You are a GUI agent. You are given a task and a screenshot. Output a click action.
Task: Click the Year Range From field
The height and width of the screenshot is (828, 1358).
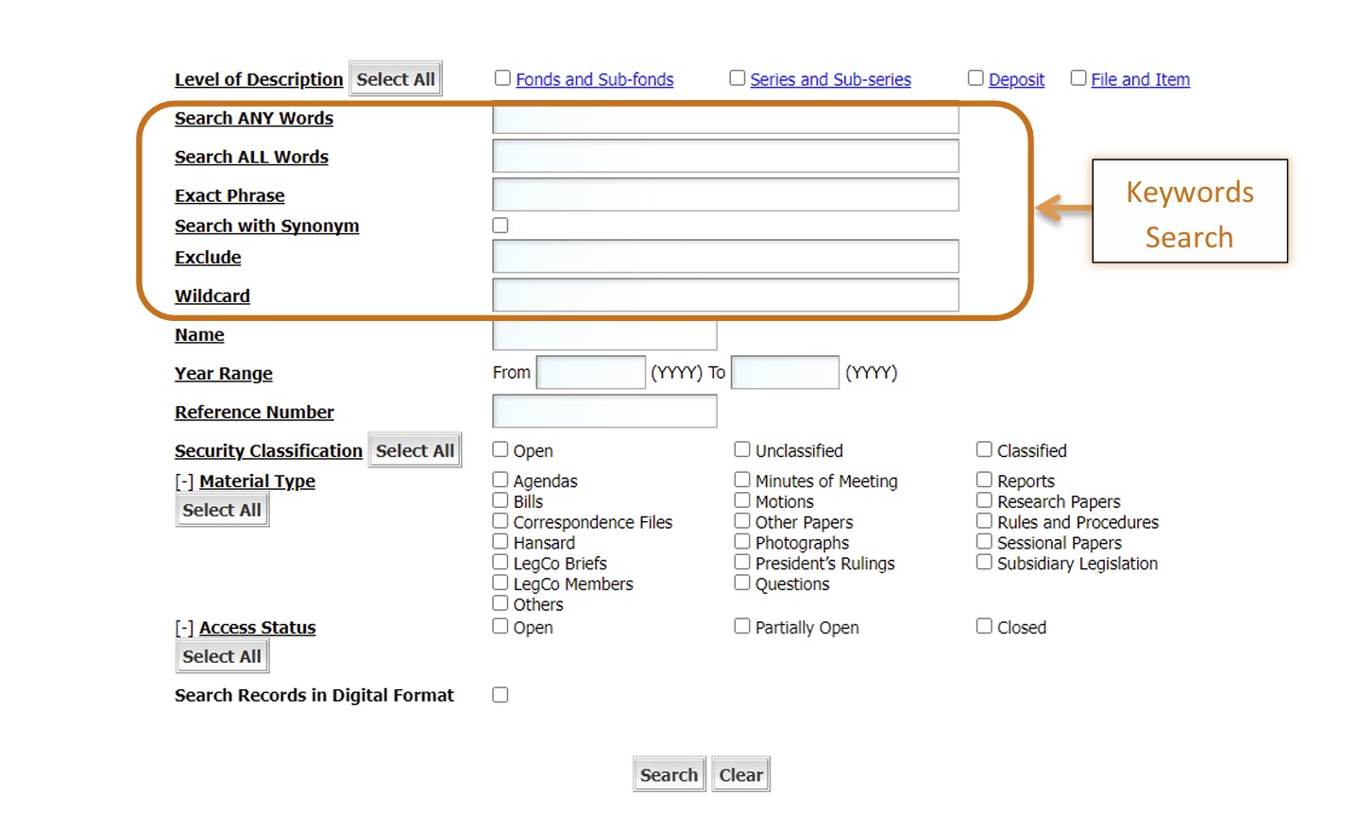click(591, 372)
